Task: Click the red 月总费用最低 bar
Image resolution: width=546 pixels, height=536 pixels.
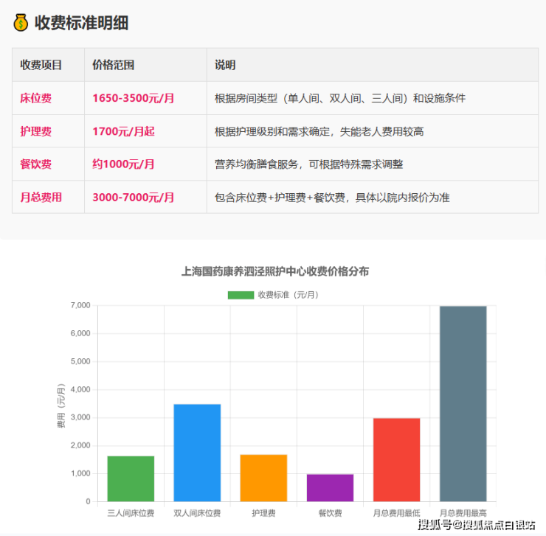Action: coord(397,460)
